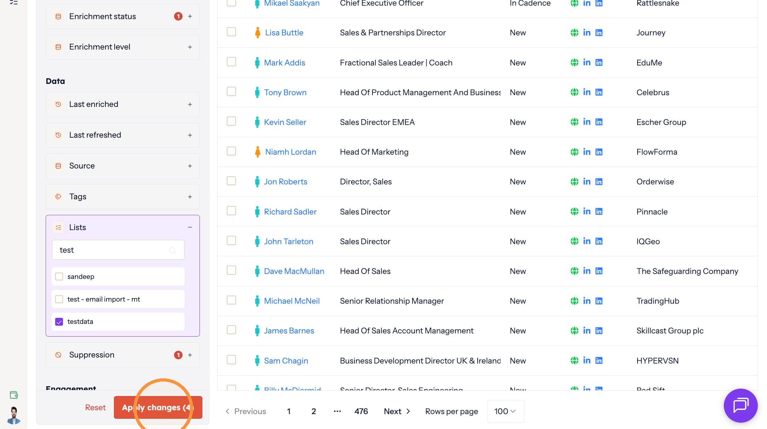
Task: Go to page 2
Action: [x=313, y=411]
